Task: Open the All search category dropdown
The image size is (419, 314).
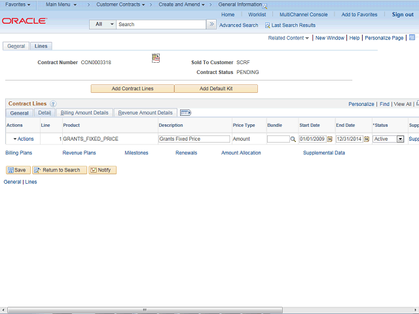Action: point(103,24)
